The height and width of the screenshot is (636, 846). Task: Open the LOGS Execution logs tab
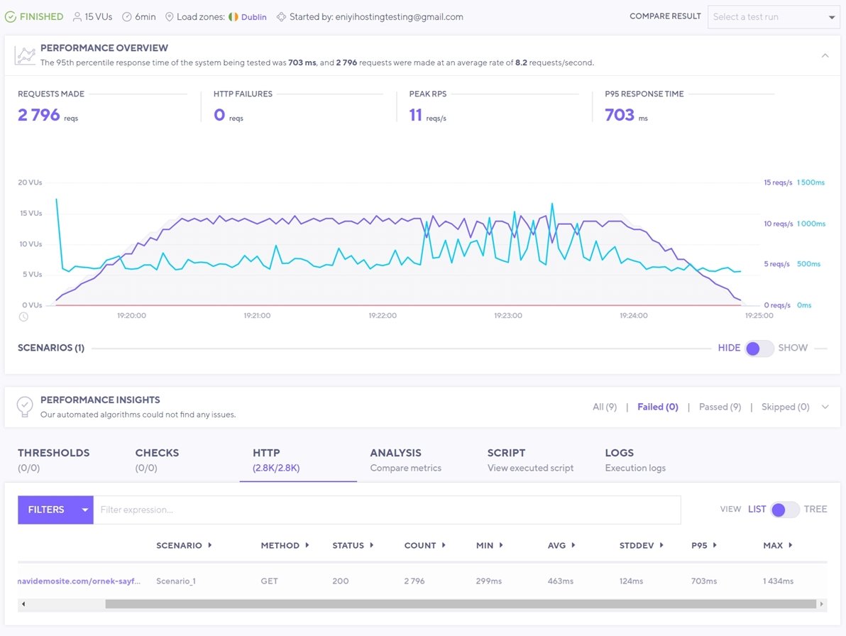[x=635, y=459]
